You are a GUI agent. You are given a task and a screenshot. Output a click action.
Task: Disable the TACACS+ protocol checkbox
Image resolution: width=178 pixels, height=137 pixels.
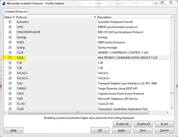10,78
